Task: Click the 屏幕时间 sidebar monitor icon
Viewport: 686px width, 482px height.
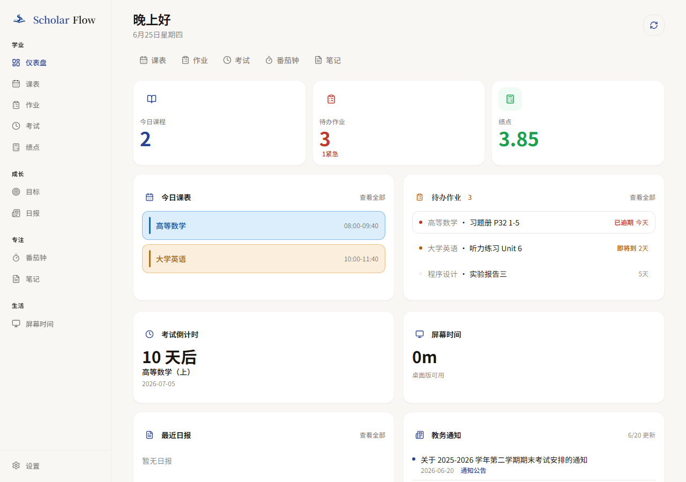Action: (x=16, y=324)
